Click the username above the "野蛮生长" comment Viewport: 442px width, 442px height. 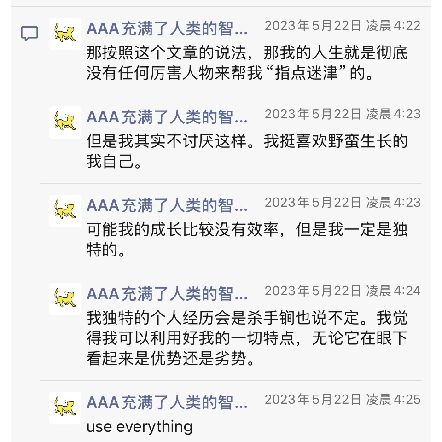pyautogui.click(x=167, y=118)
